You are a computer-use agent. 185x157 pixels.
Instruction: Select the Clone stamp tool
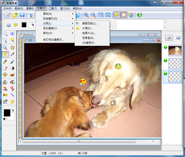5,89
